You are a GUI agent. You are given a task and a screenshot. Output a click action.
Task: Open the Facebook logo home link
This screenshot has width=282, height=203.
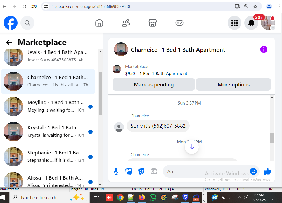[11, 23]
